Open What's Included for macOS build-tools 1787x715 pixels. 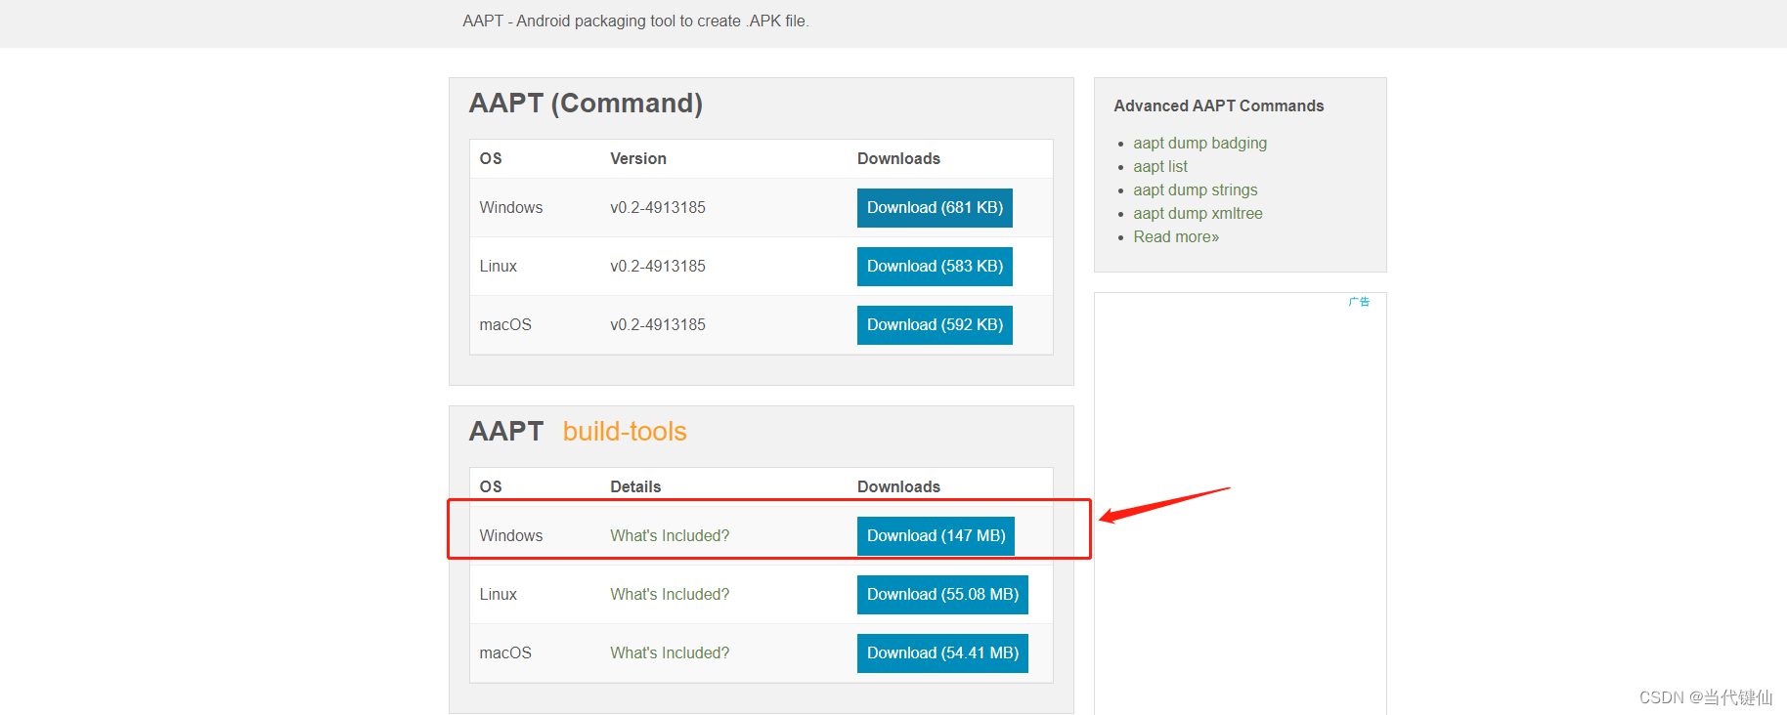pos(670,653)
